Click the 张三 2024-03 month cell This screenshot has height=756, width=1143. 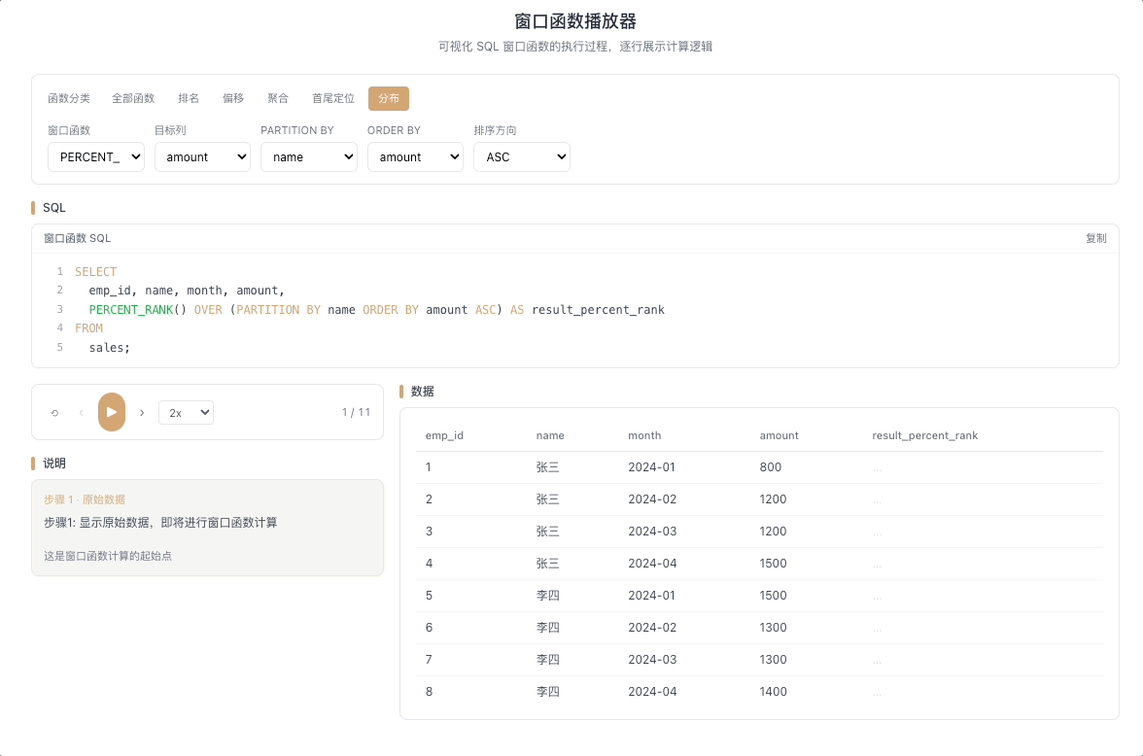point(652,532)
